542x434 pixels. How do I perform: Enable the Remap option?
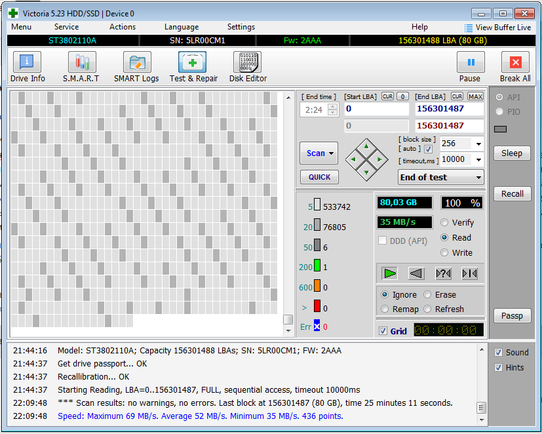click(x=385, y=309)
